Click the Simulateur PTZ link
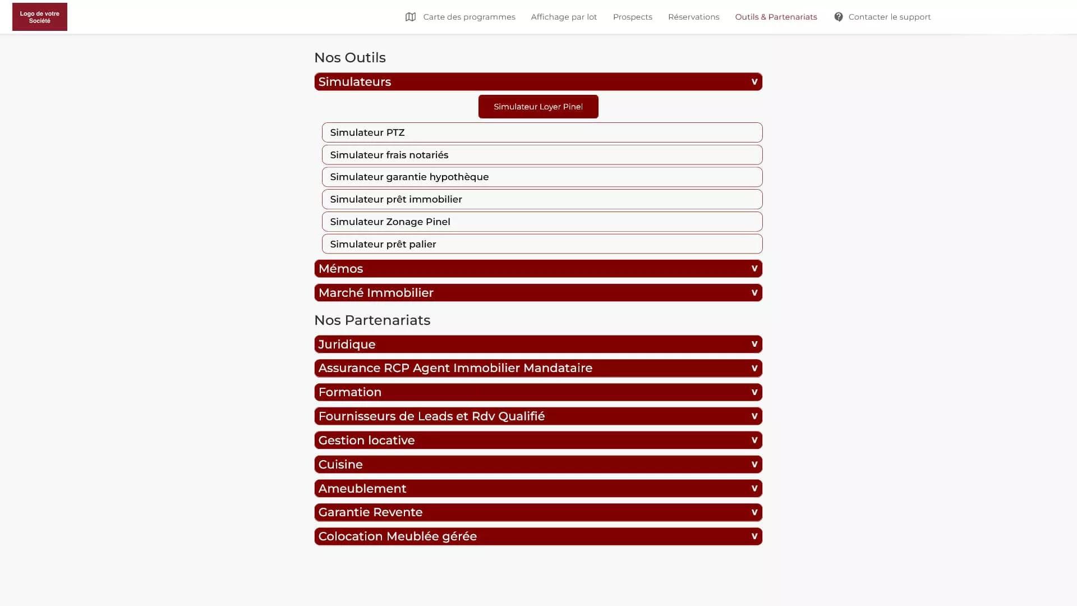1077x606 pixels. tap(542, 132)
